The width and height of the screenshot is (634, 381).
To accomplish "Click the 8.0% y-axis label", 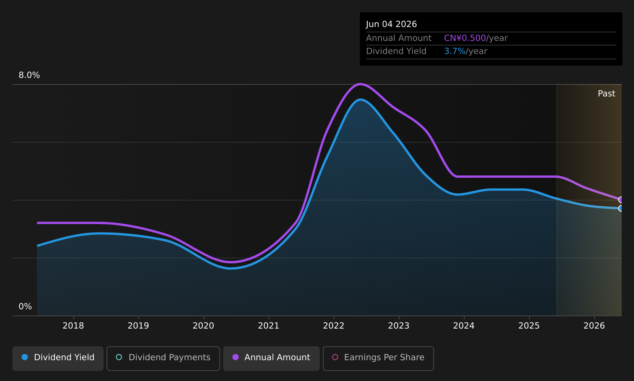I will click(x=29, y=75).
